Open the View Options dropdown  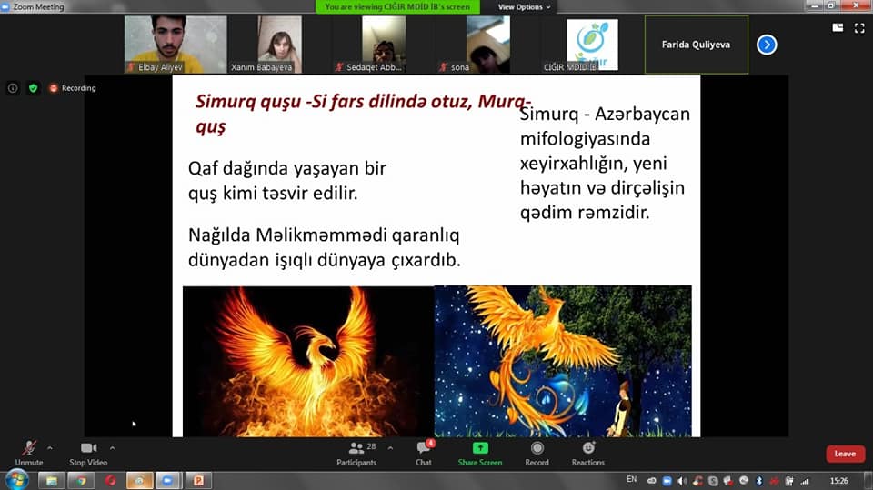(x=524, y=6)
